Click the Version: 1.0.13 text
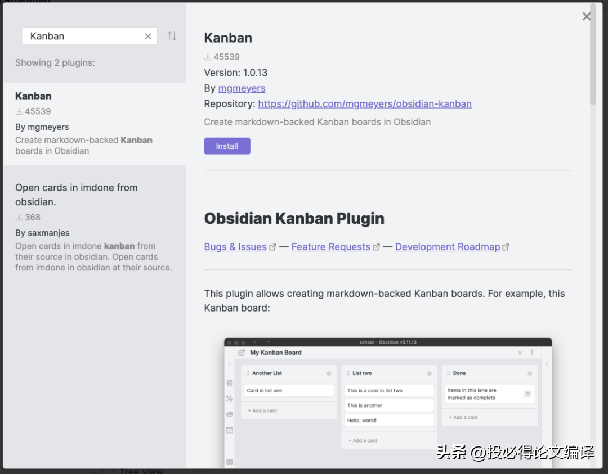Image resolution: width=608 pixels, height=474 pixels. [x=236, y=73]
